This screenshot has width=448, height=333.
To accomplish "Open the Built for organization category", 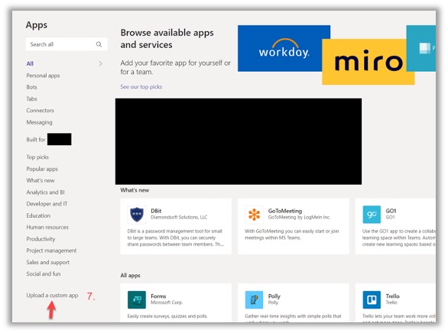I will pos(49,139).
